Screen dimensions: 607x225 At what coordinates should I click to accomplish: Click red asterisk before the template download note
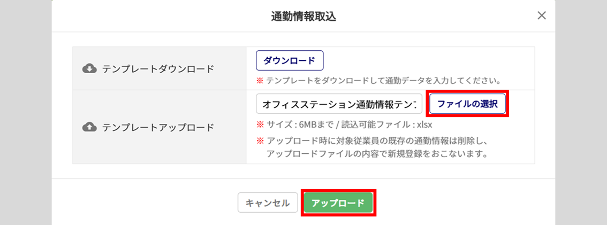tap(260, 81)
